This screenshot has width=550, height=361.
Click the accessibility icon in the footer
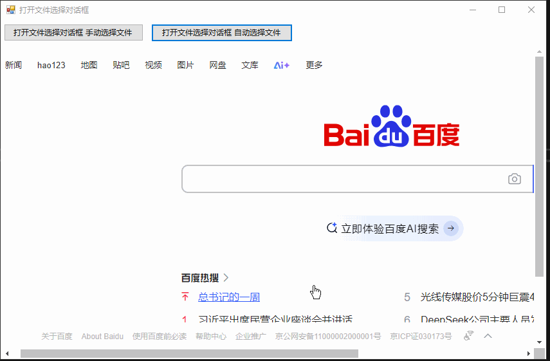[x=468, y=336]
